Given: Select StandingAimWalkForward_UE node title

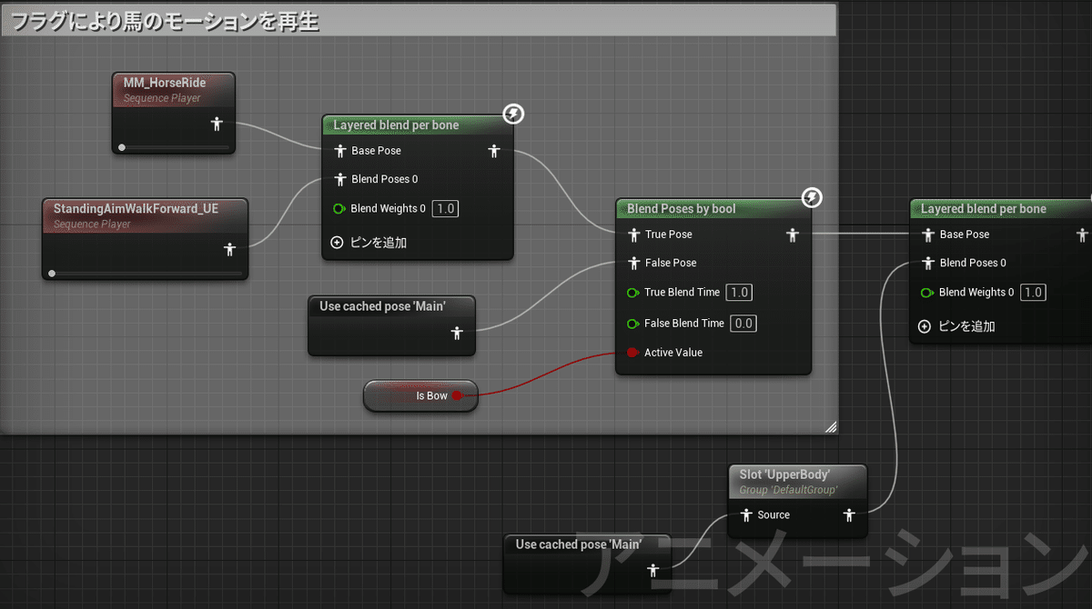Looking at the screenshot, I should pyautogui.click(x=136, y=208).
